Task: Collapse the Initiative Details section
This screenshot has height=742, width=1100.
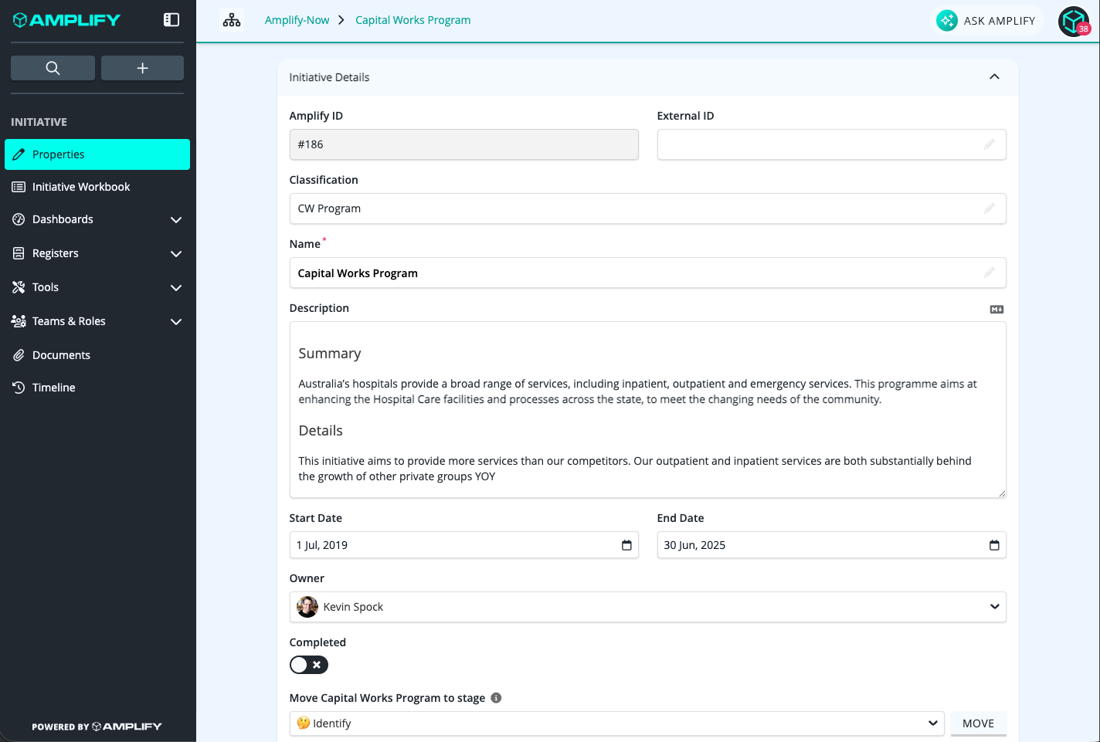Action: pyautogui.click(x=994, y=76)
